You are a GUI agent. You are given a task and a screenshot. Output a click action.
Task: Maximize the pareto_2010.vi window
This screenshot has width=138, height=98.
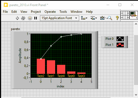coord(120,5)
